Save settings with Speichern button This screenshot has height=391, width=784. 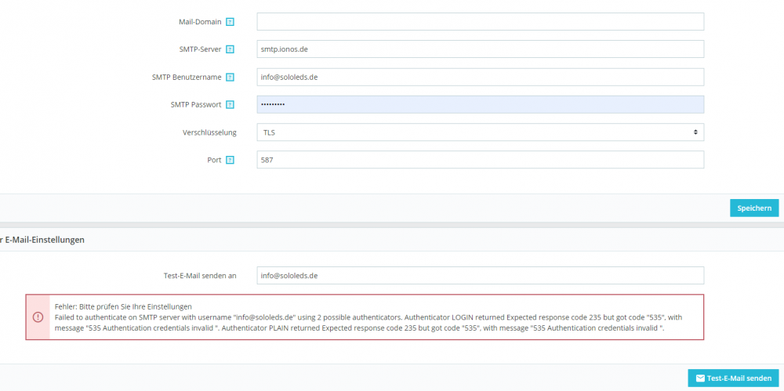754,208
